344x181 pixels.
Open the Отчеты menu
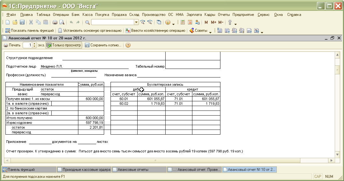point(224,15)
